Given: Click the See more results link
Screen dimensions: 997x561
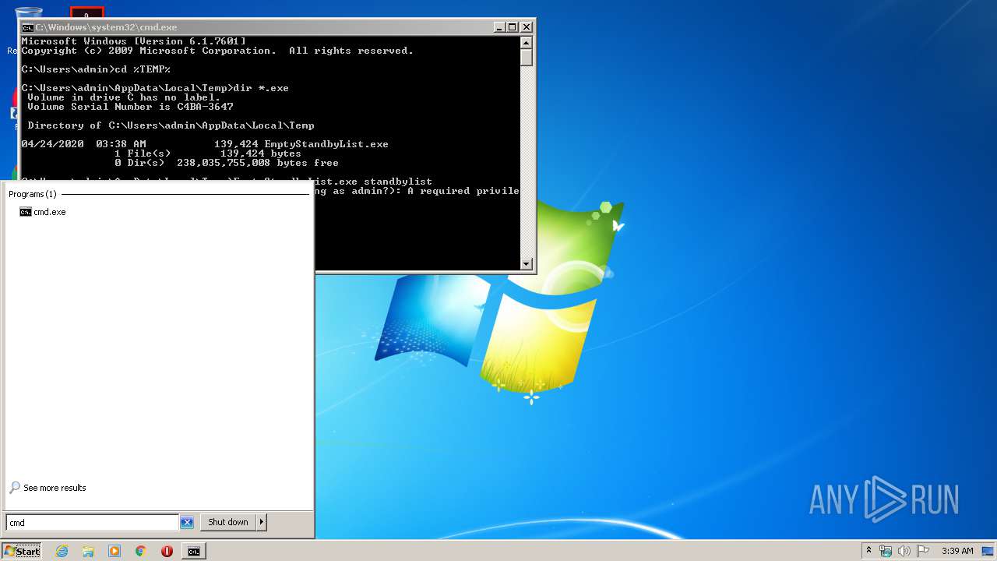Looking at the screenshot, I should tap(48, 488).
